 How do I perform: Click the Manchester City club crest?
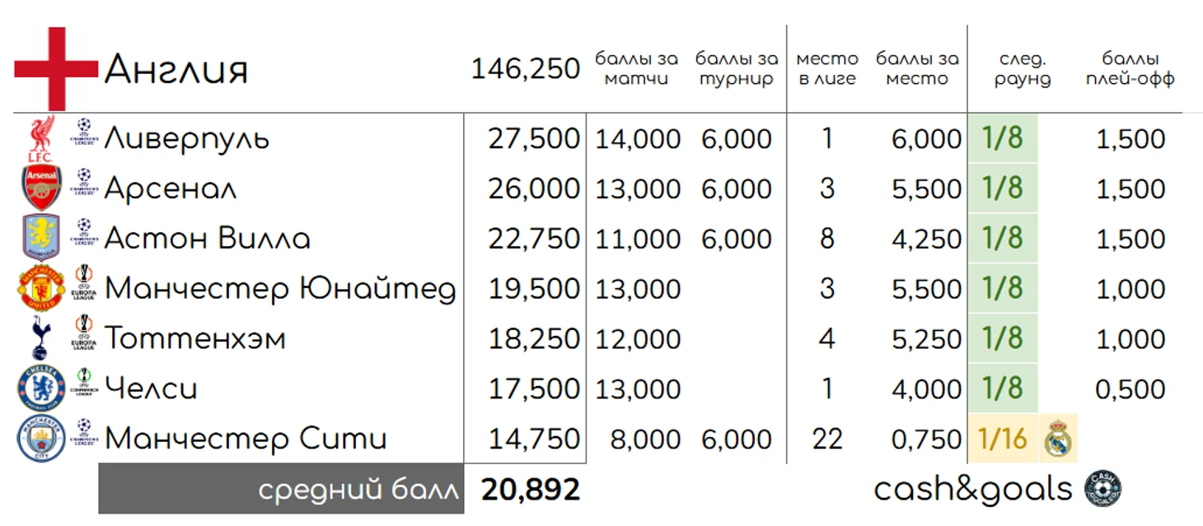coord(41,438)
